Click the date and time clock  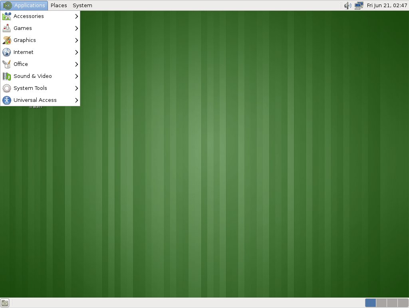click(387, 6)
